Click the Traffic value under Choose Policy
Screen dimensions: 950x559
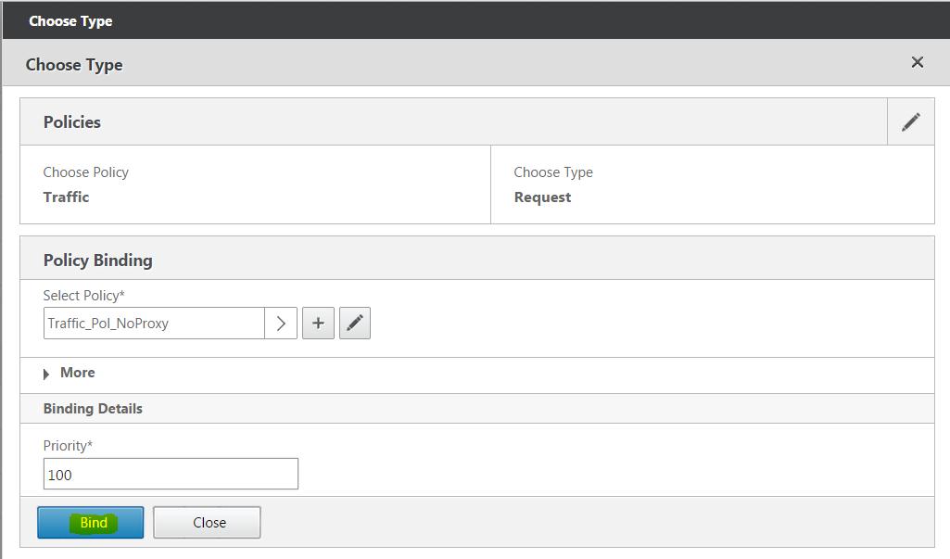(x=67, y=197)
